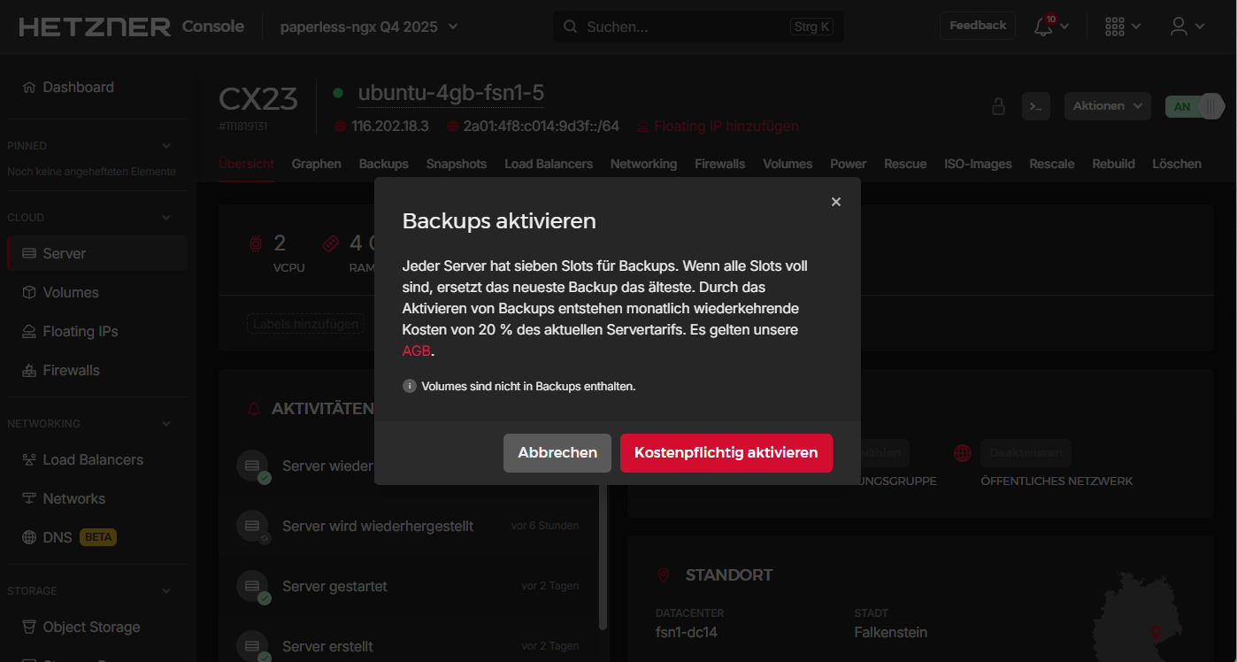
Task: Collapse the Networking sidebar section
Action: pos(166,424)
